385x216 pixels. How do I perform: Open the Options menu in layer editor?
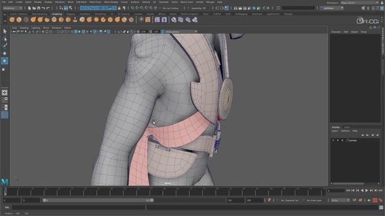pyautogui.click(x=345, y=131)
